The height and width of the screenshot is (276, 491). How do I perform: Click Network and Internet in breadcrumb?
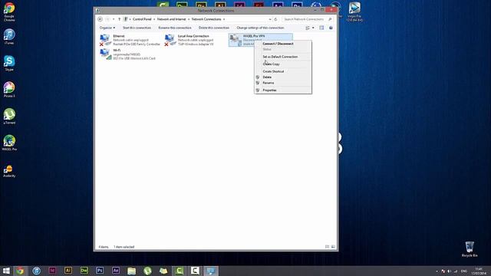(x=171, y=19)
